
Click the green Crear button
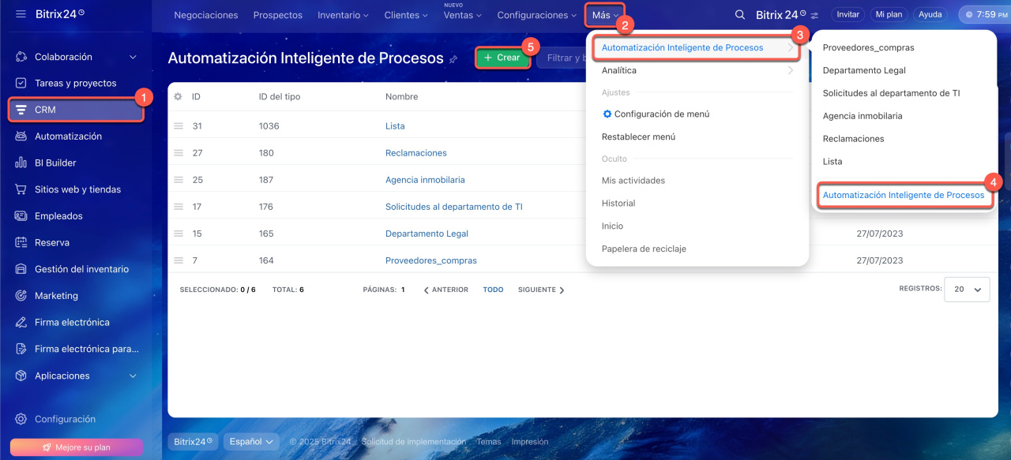502,58
